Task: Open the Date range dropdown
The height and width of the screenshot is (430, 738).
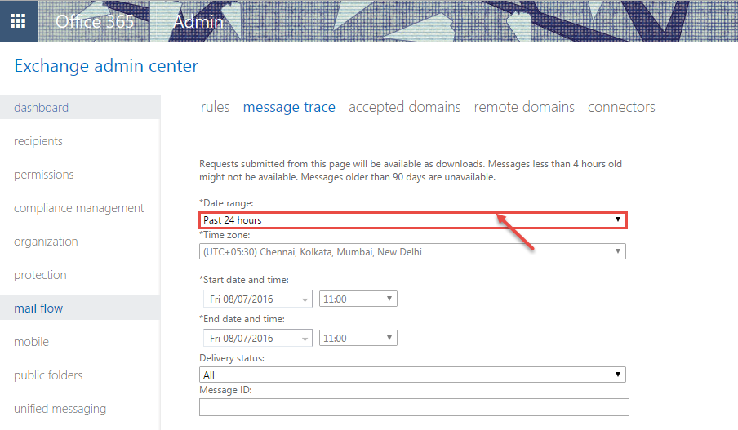Action: [x=413, y=219]
